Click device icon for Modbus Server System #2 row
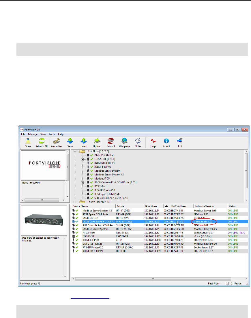The width and height of the screenshot is (251, 318). [73, 211]
